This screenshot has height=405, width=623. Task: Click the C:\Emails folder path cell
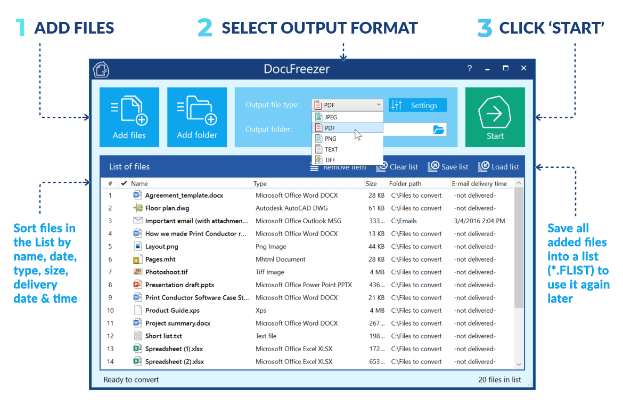click(404, 221)
